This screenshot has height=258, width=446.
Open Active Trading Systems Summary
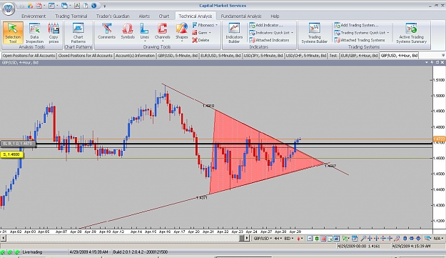pyautogui.click(x=411, y=33)
